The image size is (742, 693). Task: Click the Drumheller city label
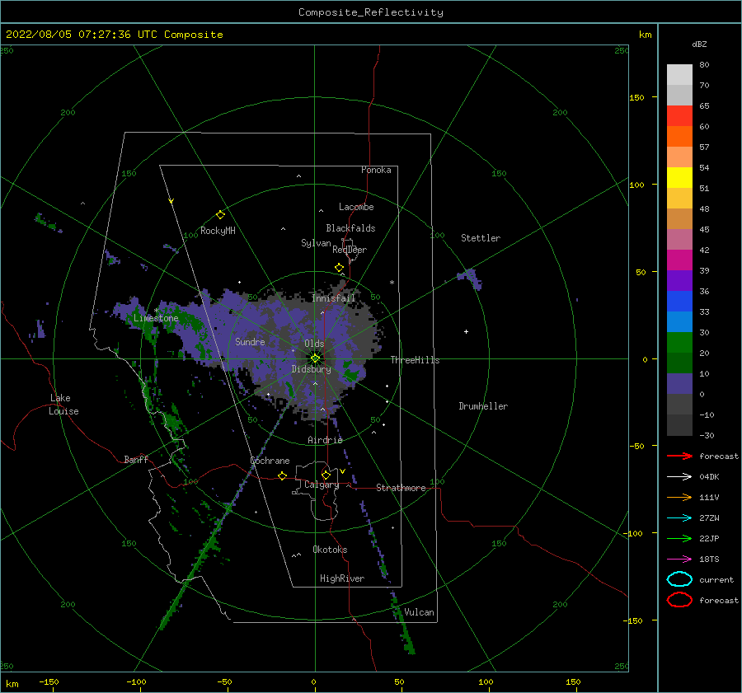483,406
